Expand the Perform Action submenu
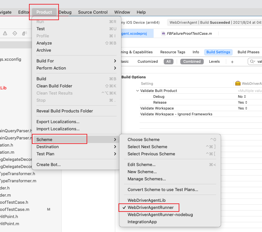262x232 pixels. (76, 68)
